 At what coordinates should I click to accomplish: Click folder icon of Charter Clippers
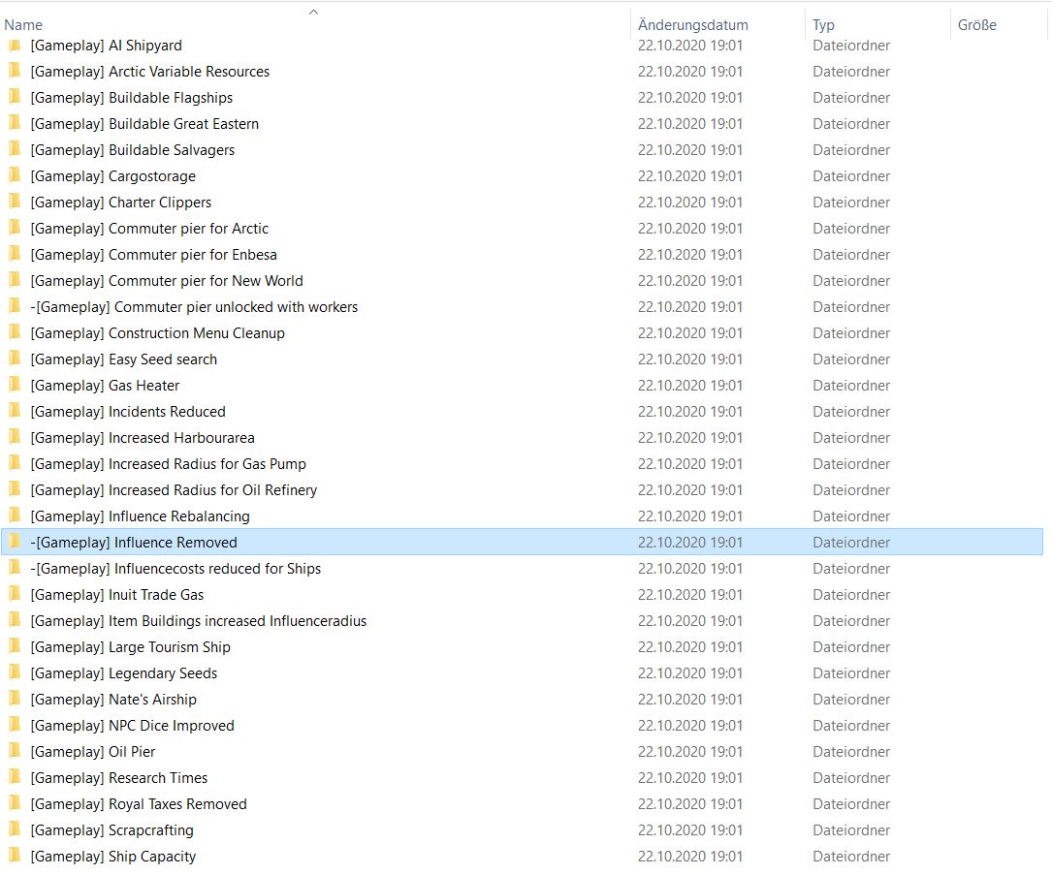[x=15, y=202]
